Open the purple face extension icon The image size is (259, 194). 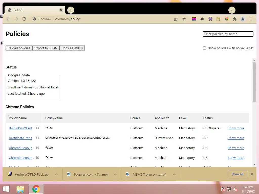coord(210,19)
